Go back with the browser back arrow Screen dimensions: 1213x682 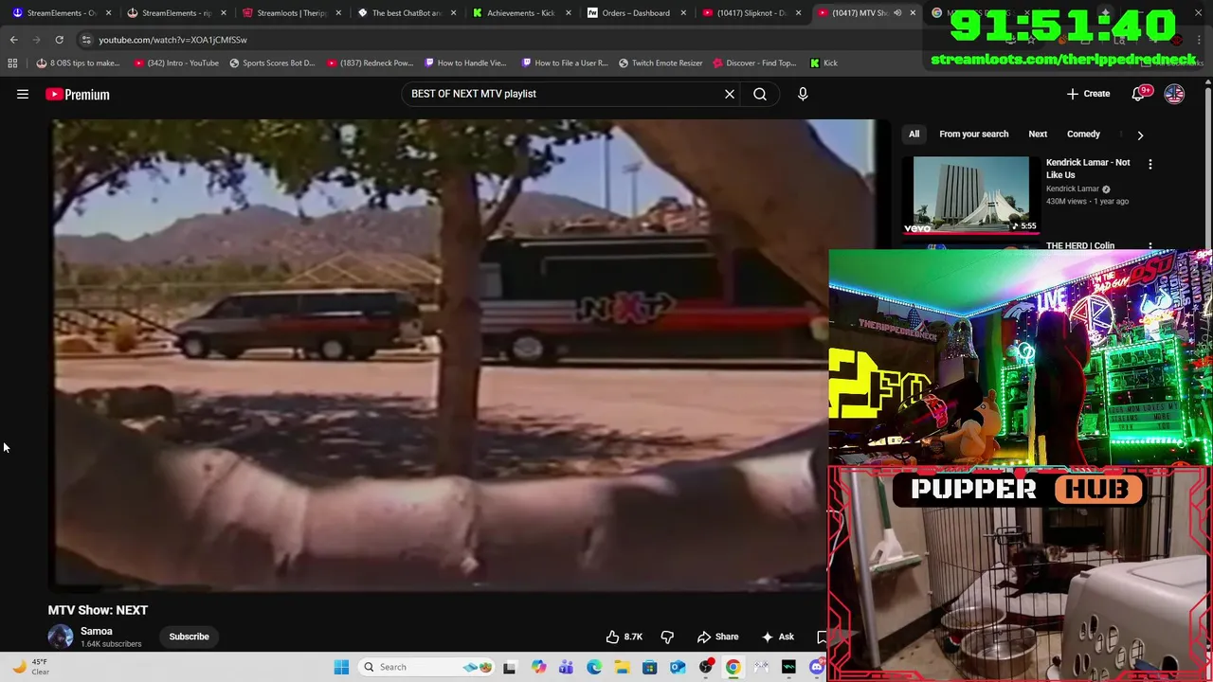point(13,40)
